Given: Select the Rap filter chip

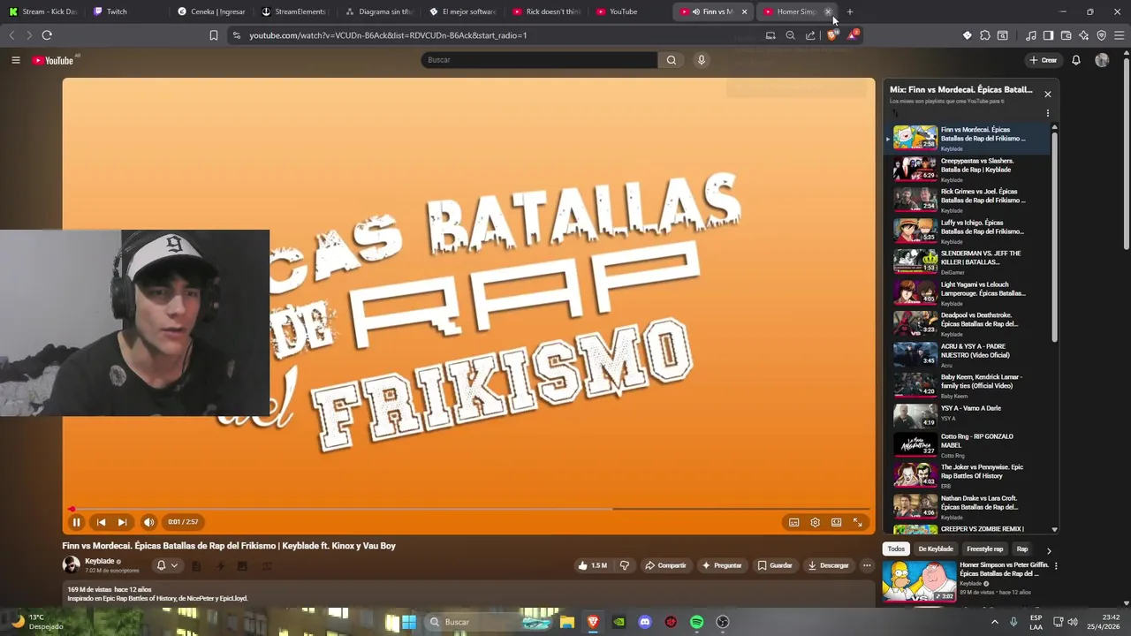Looking at the screenshot, I should pyautogui.click(x=1022, y=549).
